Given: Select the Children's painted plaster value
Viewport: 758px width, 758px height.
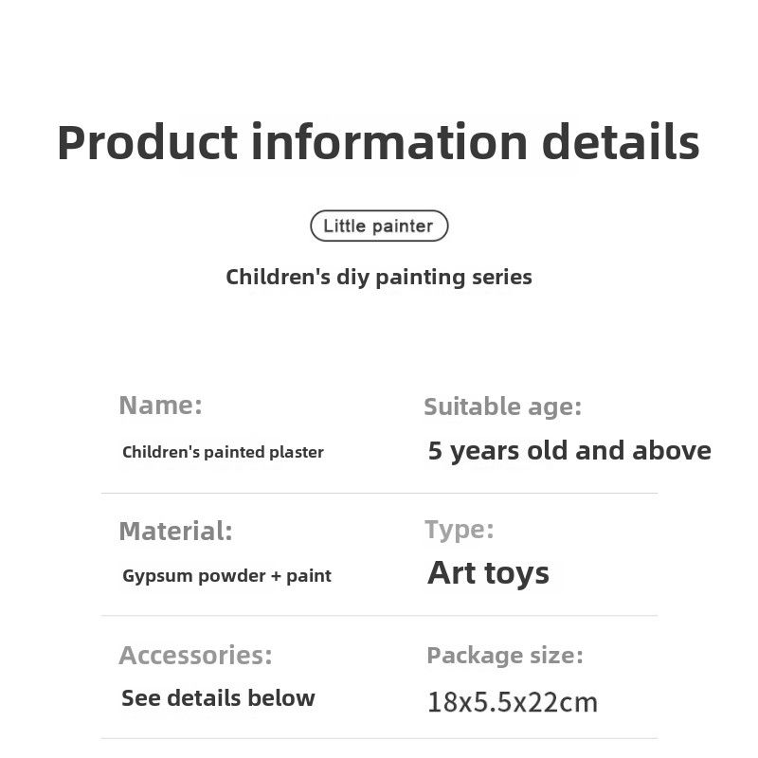Looking at the screenshot, I should (223, 452).
